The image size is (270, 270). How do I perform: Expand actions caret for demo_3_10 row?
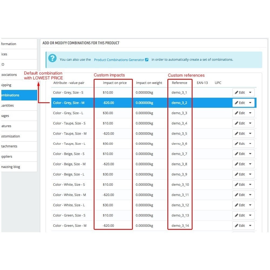coord(250,185)
